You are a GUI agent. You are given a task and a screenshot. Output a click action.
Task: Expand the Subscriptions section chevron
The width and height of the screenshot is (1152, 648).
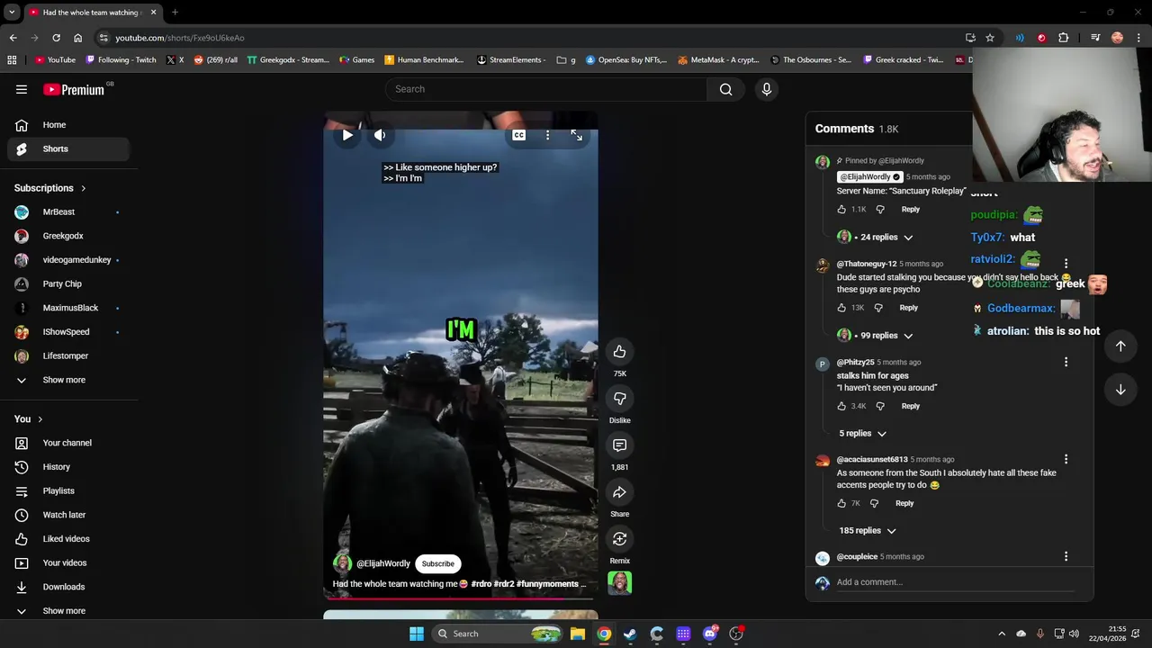83,188
